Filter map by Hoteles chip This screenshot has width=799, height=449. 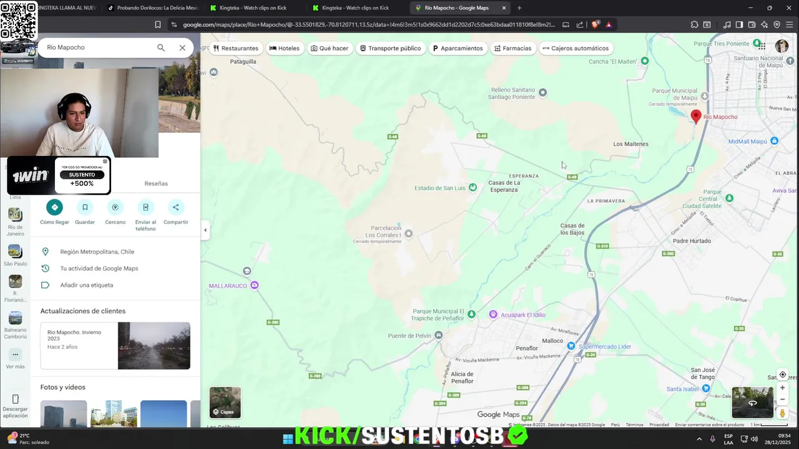click(285, 48)
